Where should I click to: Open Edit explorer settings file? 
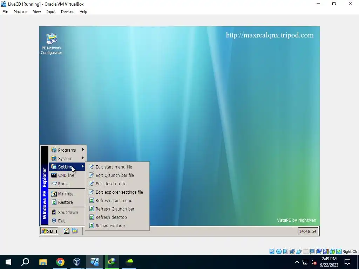pyautogui.click(x=117, y=192)
